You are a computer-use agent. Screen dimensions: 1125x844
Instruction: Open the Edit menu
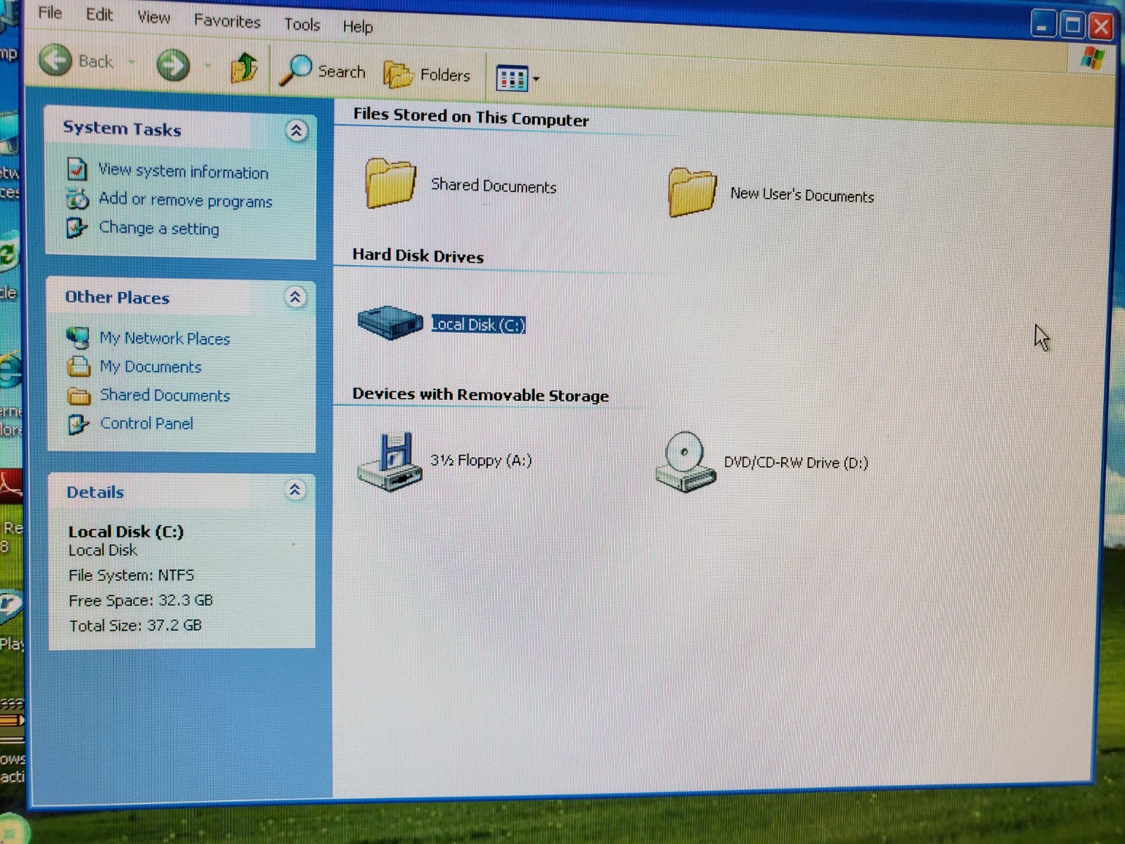(x=99, y=15)
